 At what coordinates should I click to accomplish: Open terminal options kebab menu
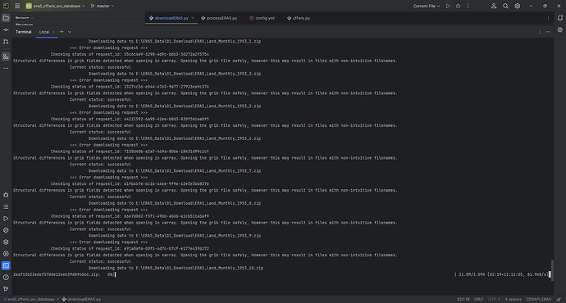click(540, 32)
